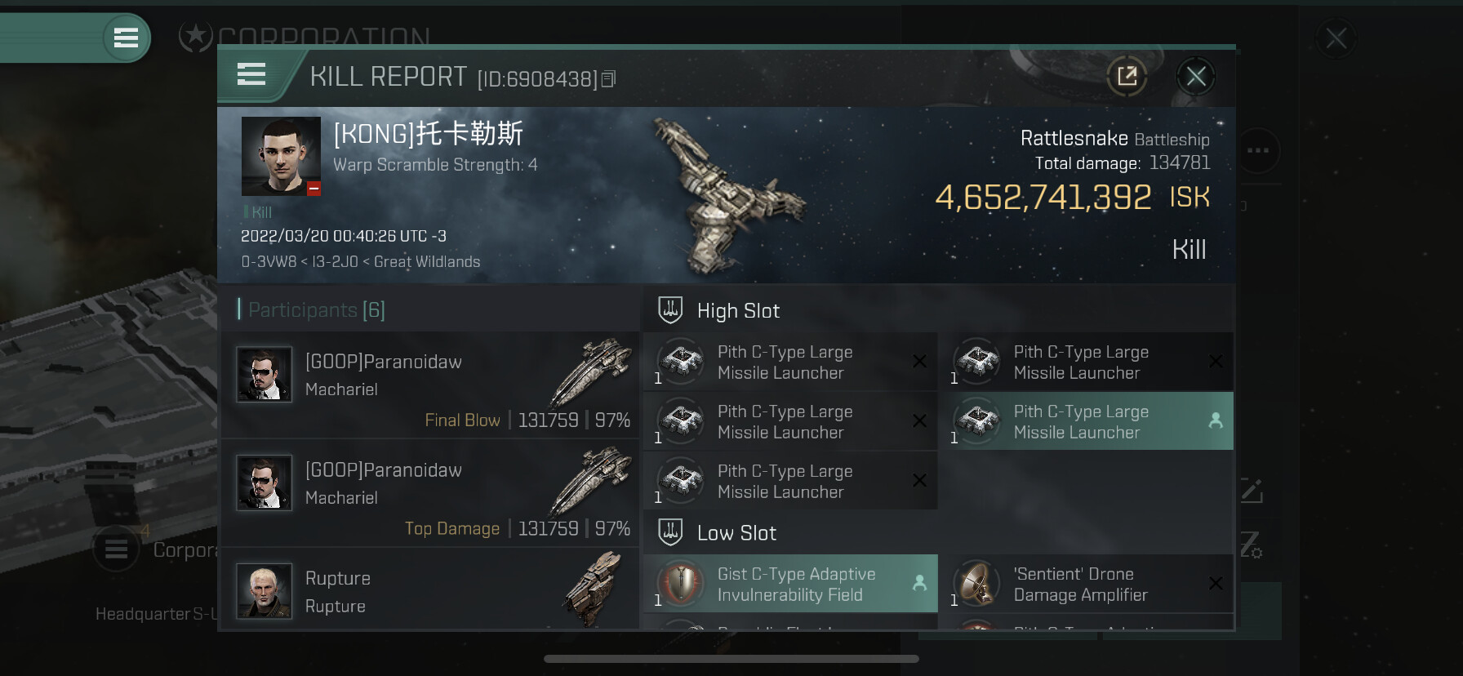Share the kill report via export icon

click(1127, 77)
